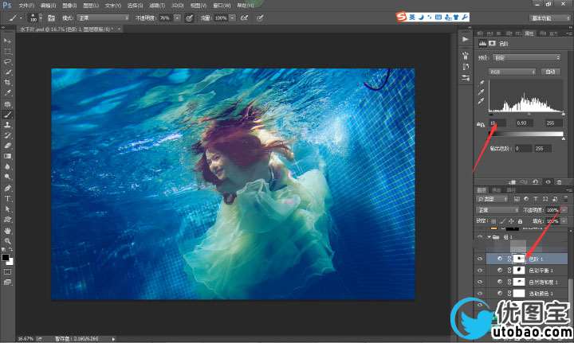
Task: Open the Levels preset dropdown
Action: (x=527, y=58)
